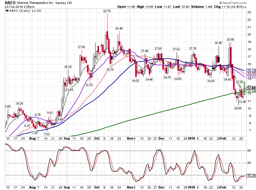This screenshot has width=256, height=190.
Task: Click the 13.04 low price label
Action: [x=69, y=90]
